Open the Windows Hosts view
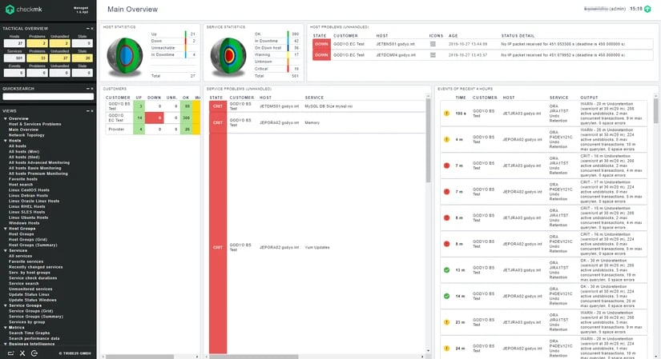Screen dimensions: 661x359 pos(24,223)
